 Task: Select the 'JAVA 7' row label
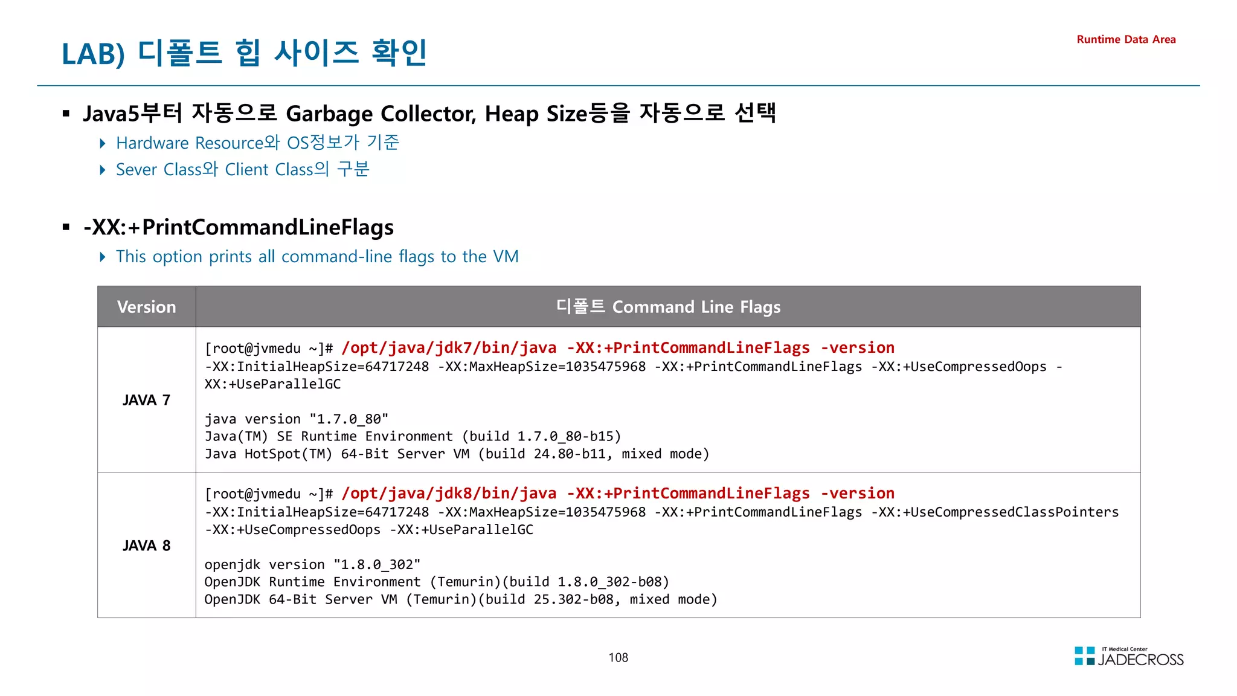click(147, 400)
